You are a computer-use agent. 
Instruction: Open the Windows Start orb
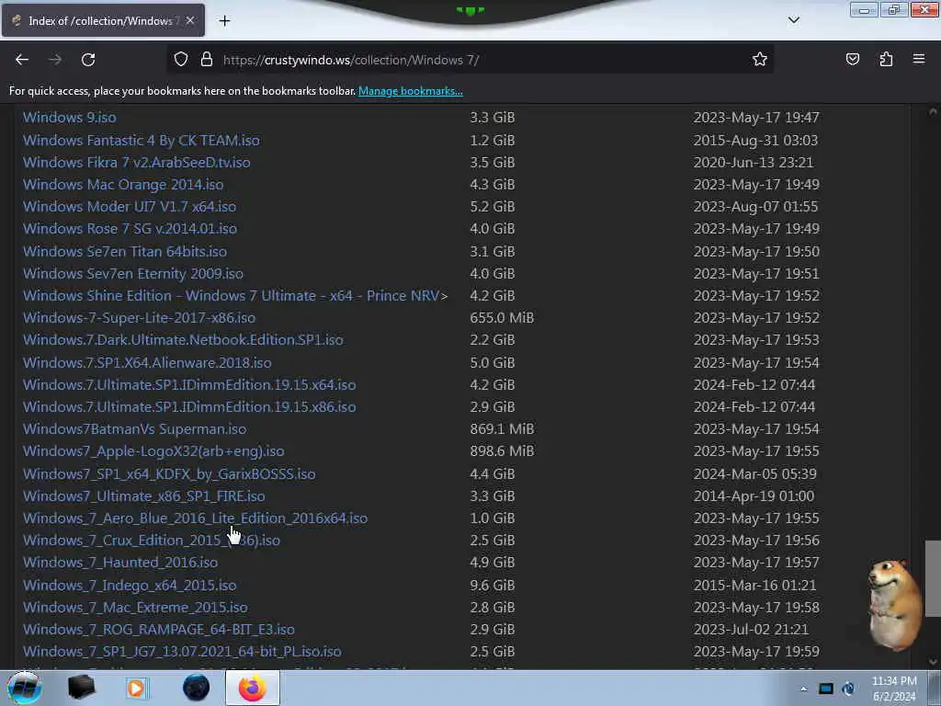[x=25, y=688]
